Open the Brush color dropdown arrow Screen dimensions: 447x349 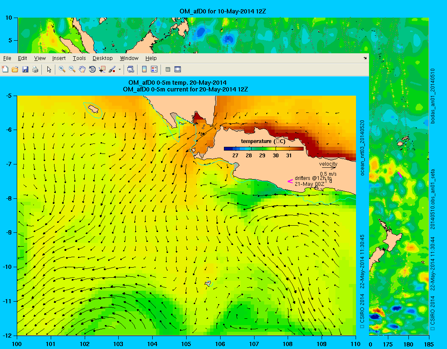click(x=120, y=69)
